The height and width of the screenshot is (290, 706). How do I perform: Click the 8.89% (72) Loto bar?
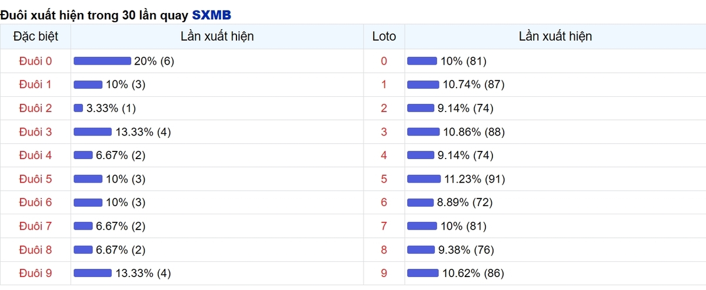click(420, 203)
